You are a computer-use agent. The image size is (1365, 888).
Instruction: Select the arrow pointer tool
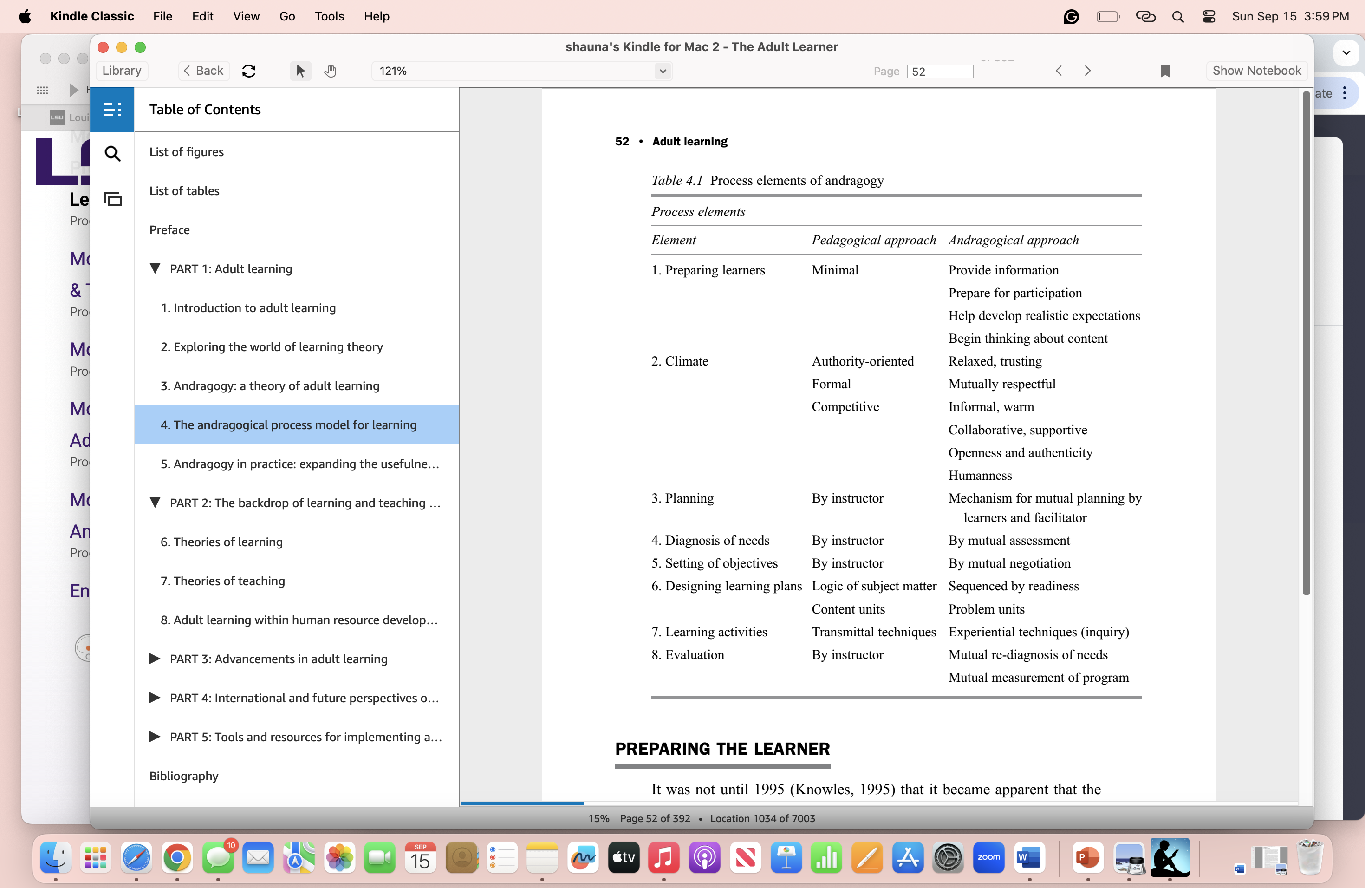pyautogui.click(x=300, y=71)
